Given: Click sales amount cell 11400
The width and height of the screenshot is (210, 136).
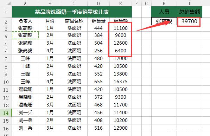Looking at the screenshot, I should 121,112.
